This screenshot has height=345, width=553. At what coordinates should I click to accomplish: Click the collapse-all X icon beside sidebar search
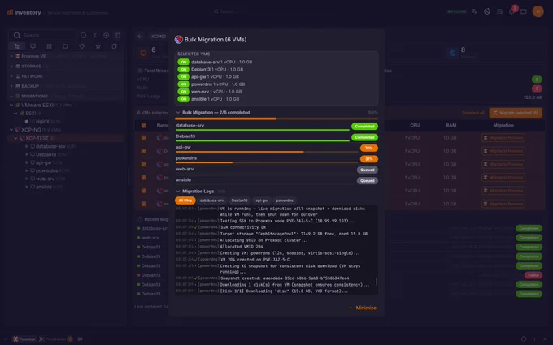click(95, 35)
